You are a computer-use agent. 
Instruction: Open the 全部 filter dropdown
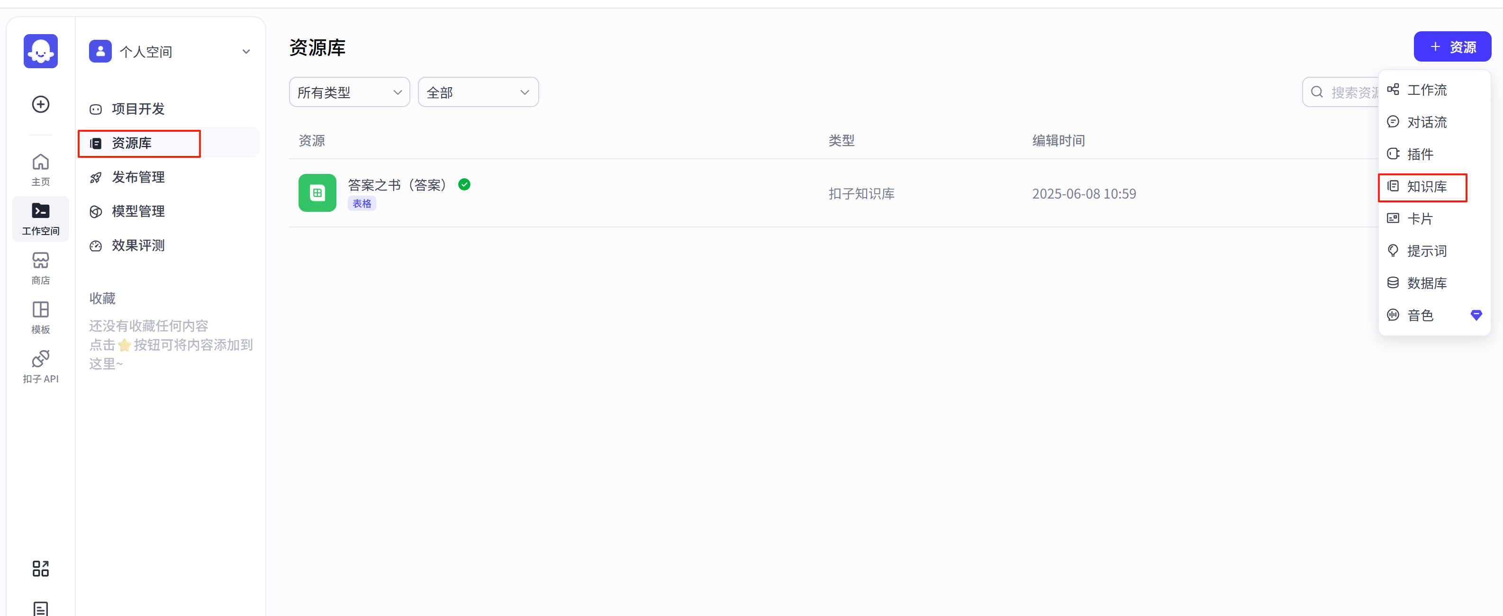[x=478, y=92]
